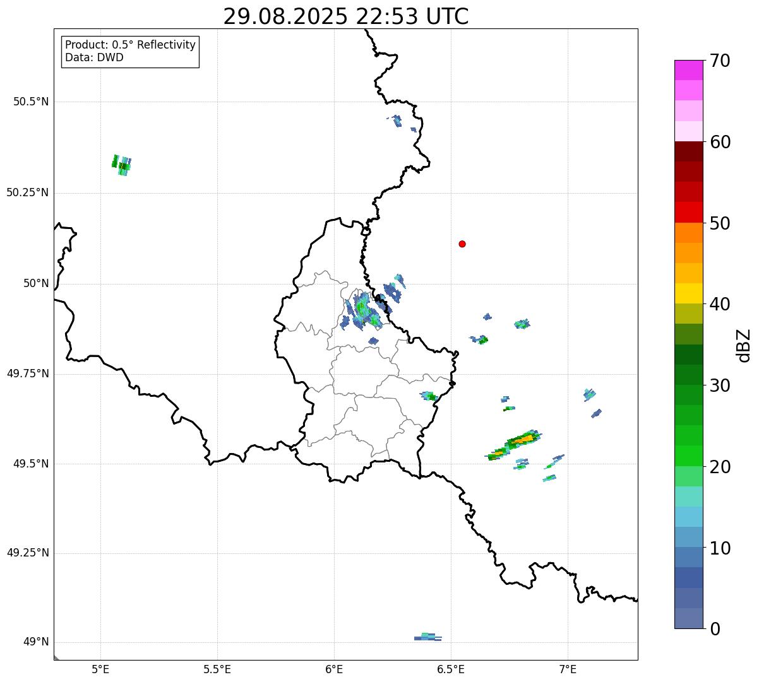Image resolution: width=759 pixels, height=682 pixels.
Task: Click the 50.25°N latitude label
Action: click(28, 192)
